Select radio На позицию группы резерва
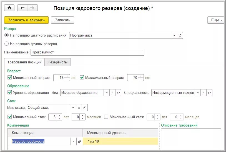This screenshot has height=152, width=226. [x=6, y=44]
